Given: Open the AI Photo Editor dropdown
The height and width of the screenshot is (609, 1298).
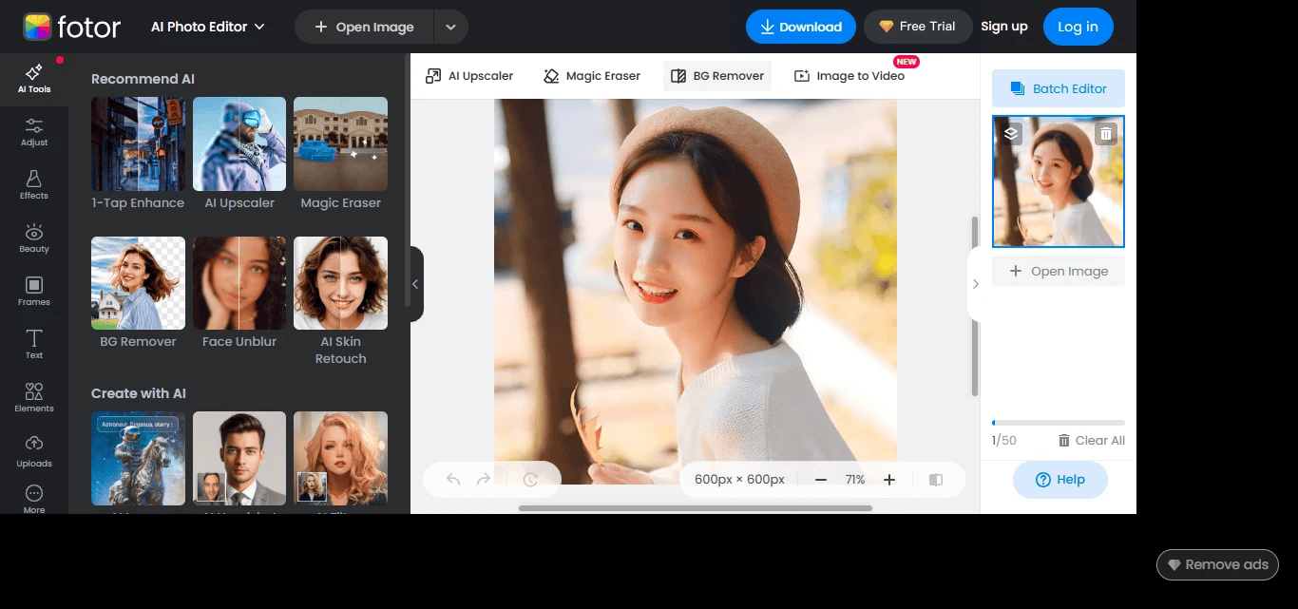Looking at the screenshot, I should (208, 27).
